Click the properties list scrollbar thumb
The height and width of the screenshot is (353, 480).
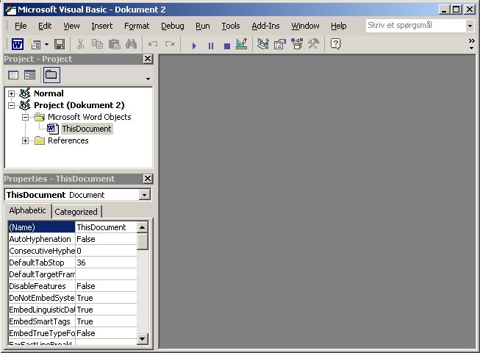click(143, 242)
